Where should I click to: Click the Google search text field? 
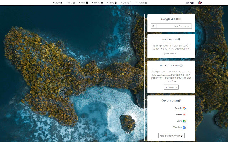(x=174, y=26)
